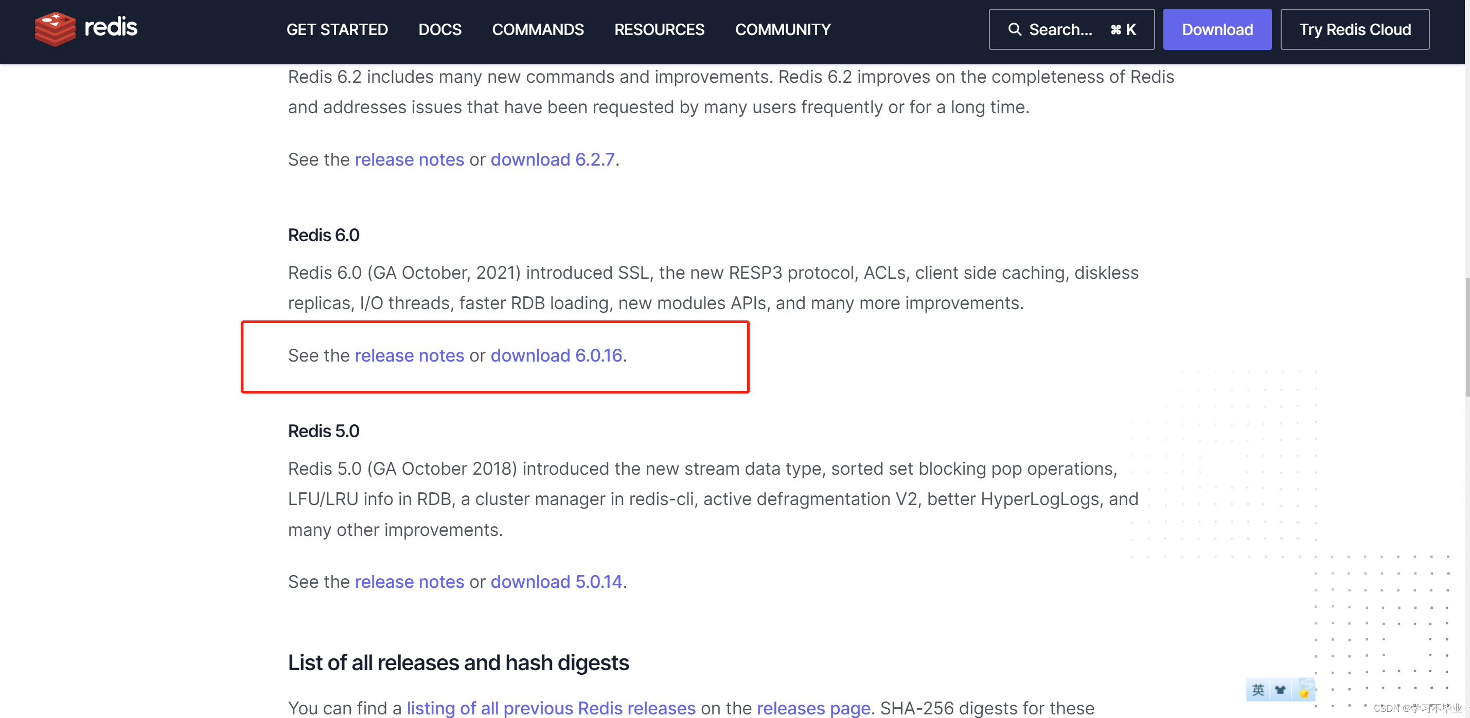Open the COMMUNITY menu

[783, 30]
